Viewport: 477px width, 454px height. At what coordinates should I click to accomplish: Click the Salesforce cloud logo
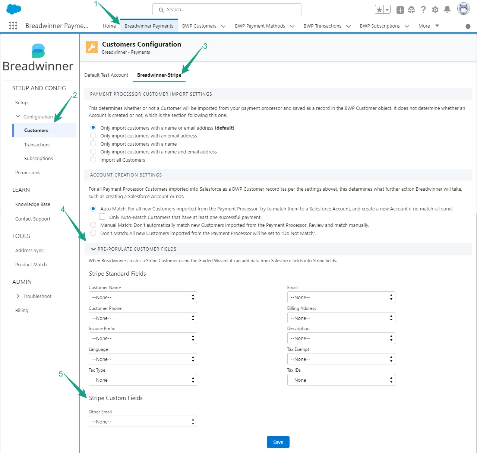click(x=14, y=9)
